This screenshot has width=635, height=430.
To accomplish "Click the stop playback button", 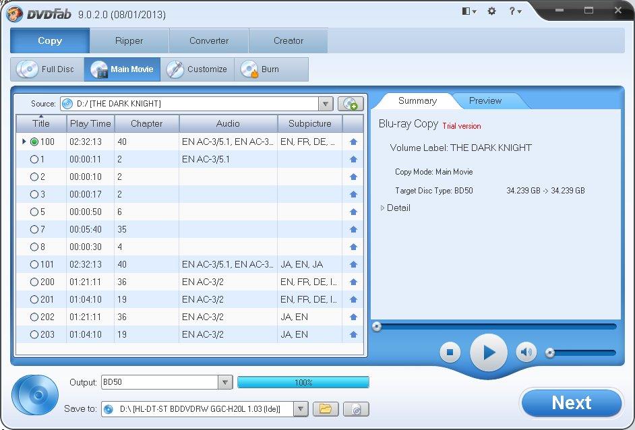I will pyautogui.click(x=450, y=352).
